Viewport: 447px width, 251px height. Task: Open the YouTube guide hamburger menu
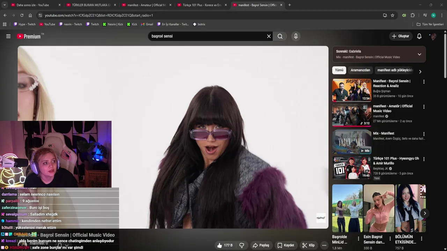[8, 36]
